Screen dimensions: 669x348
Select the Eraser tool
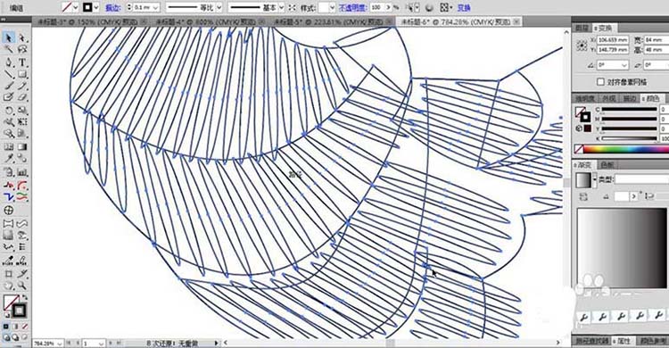(x=22, y=98)
